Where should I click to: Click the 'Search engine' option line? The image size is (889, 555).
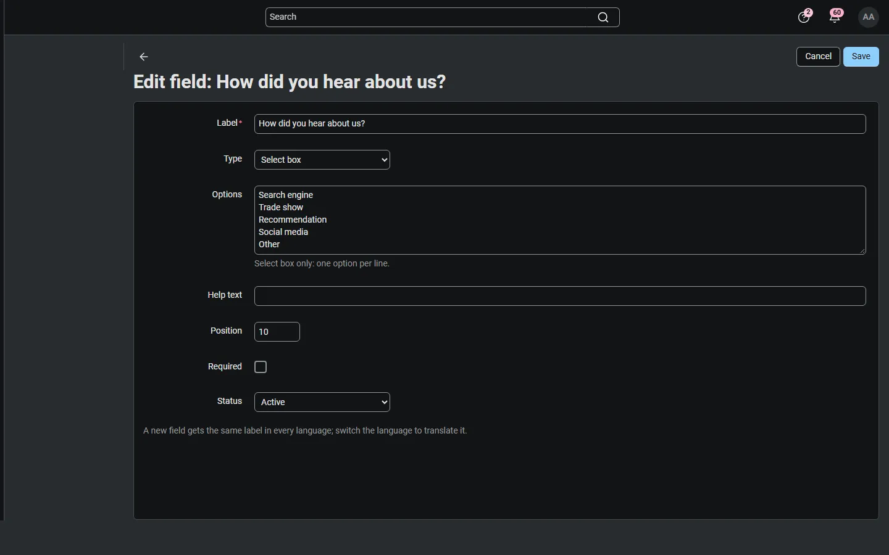tap(286, 195)
